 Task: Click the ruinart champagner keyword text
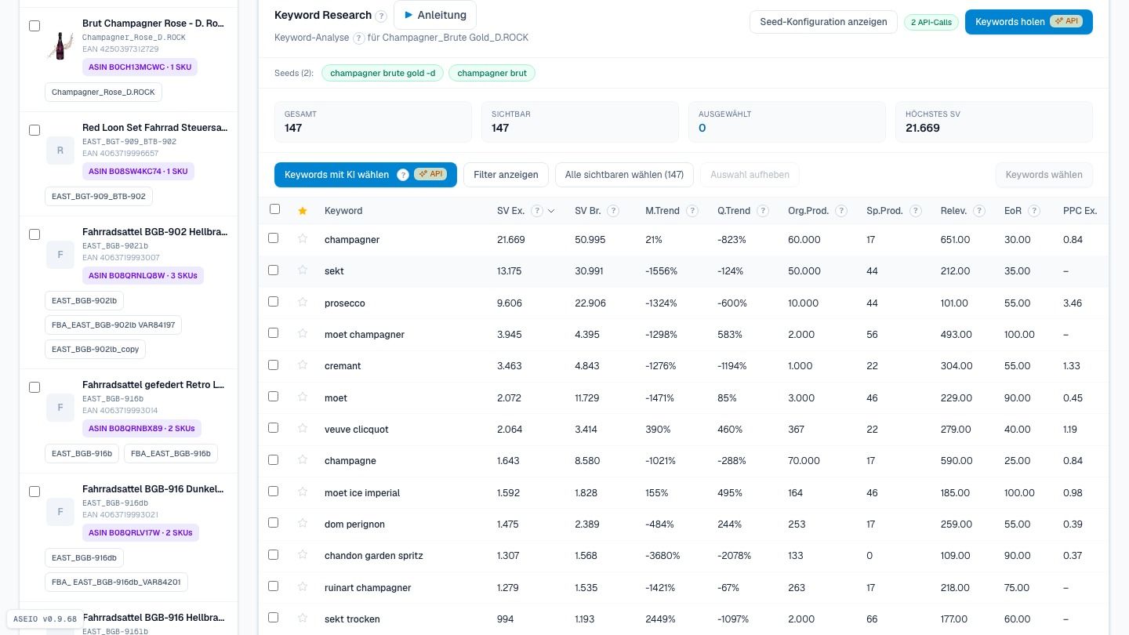pos(368,587)
